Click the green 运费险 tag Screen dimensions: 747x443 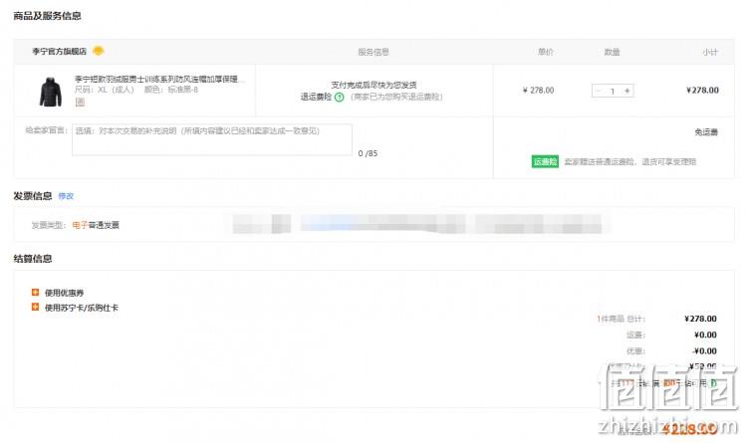tap(545, 162)
